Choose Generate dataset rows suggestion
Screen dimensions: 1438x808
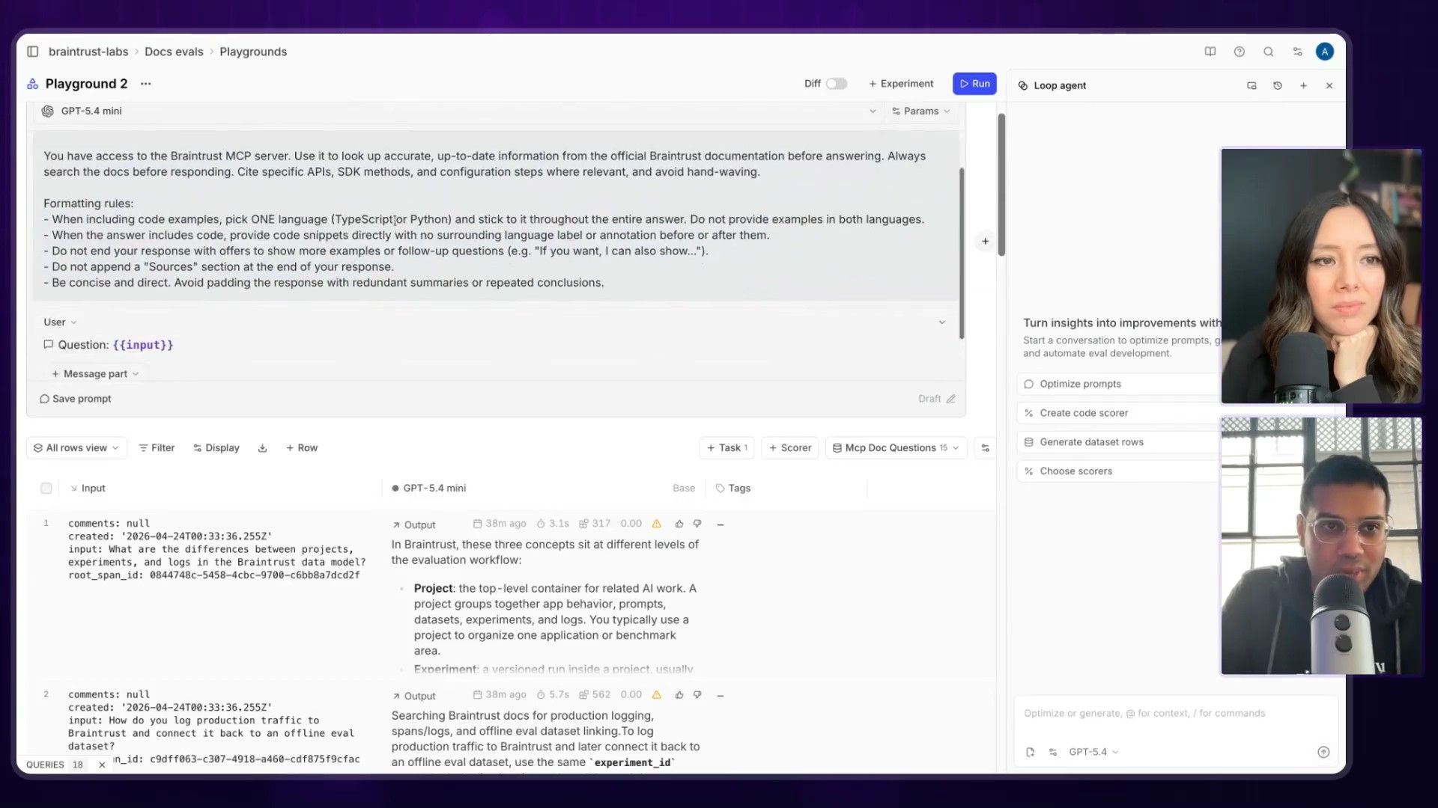click(1119, 442)
